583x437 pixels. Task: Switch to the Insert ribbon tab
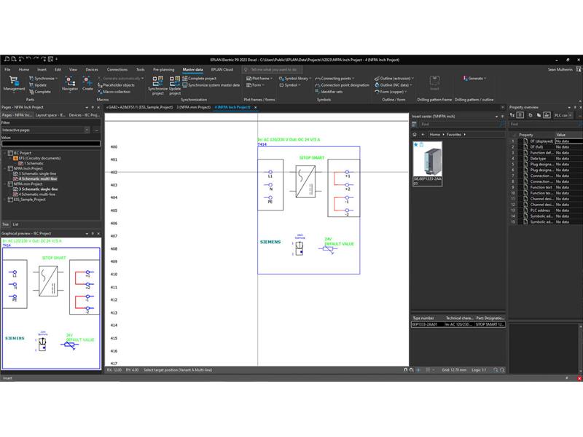[x=42, y=69]
